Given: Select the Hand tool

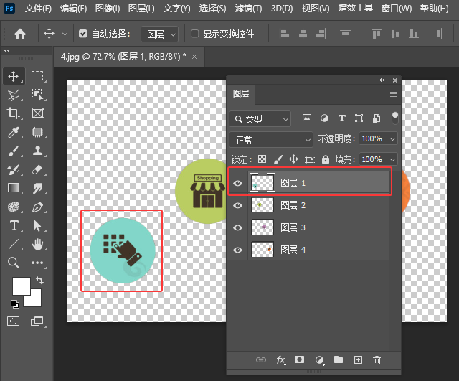Looking at the screenshot, I should pos(37,244).
